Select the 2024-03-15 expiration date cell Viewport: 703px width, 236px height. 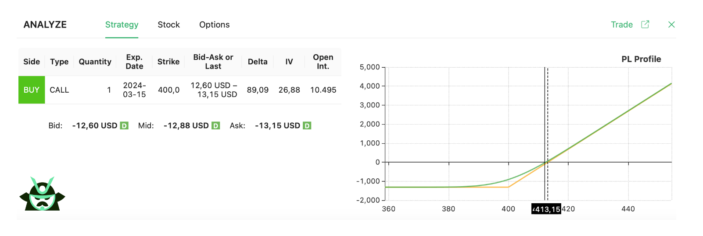point(134,90)
